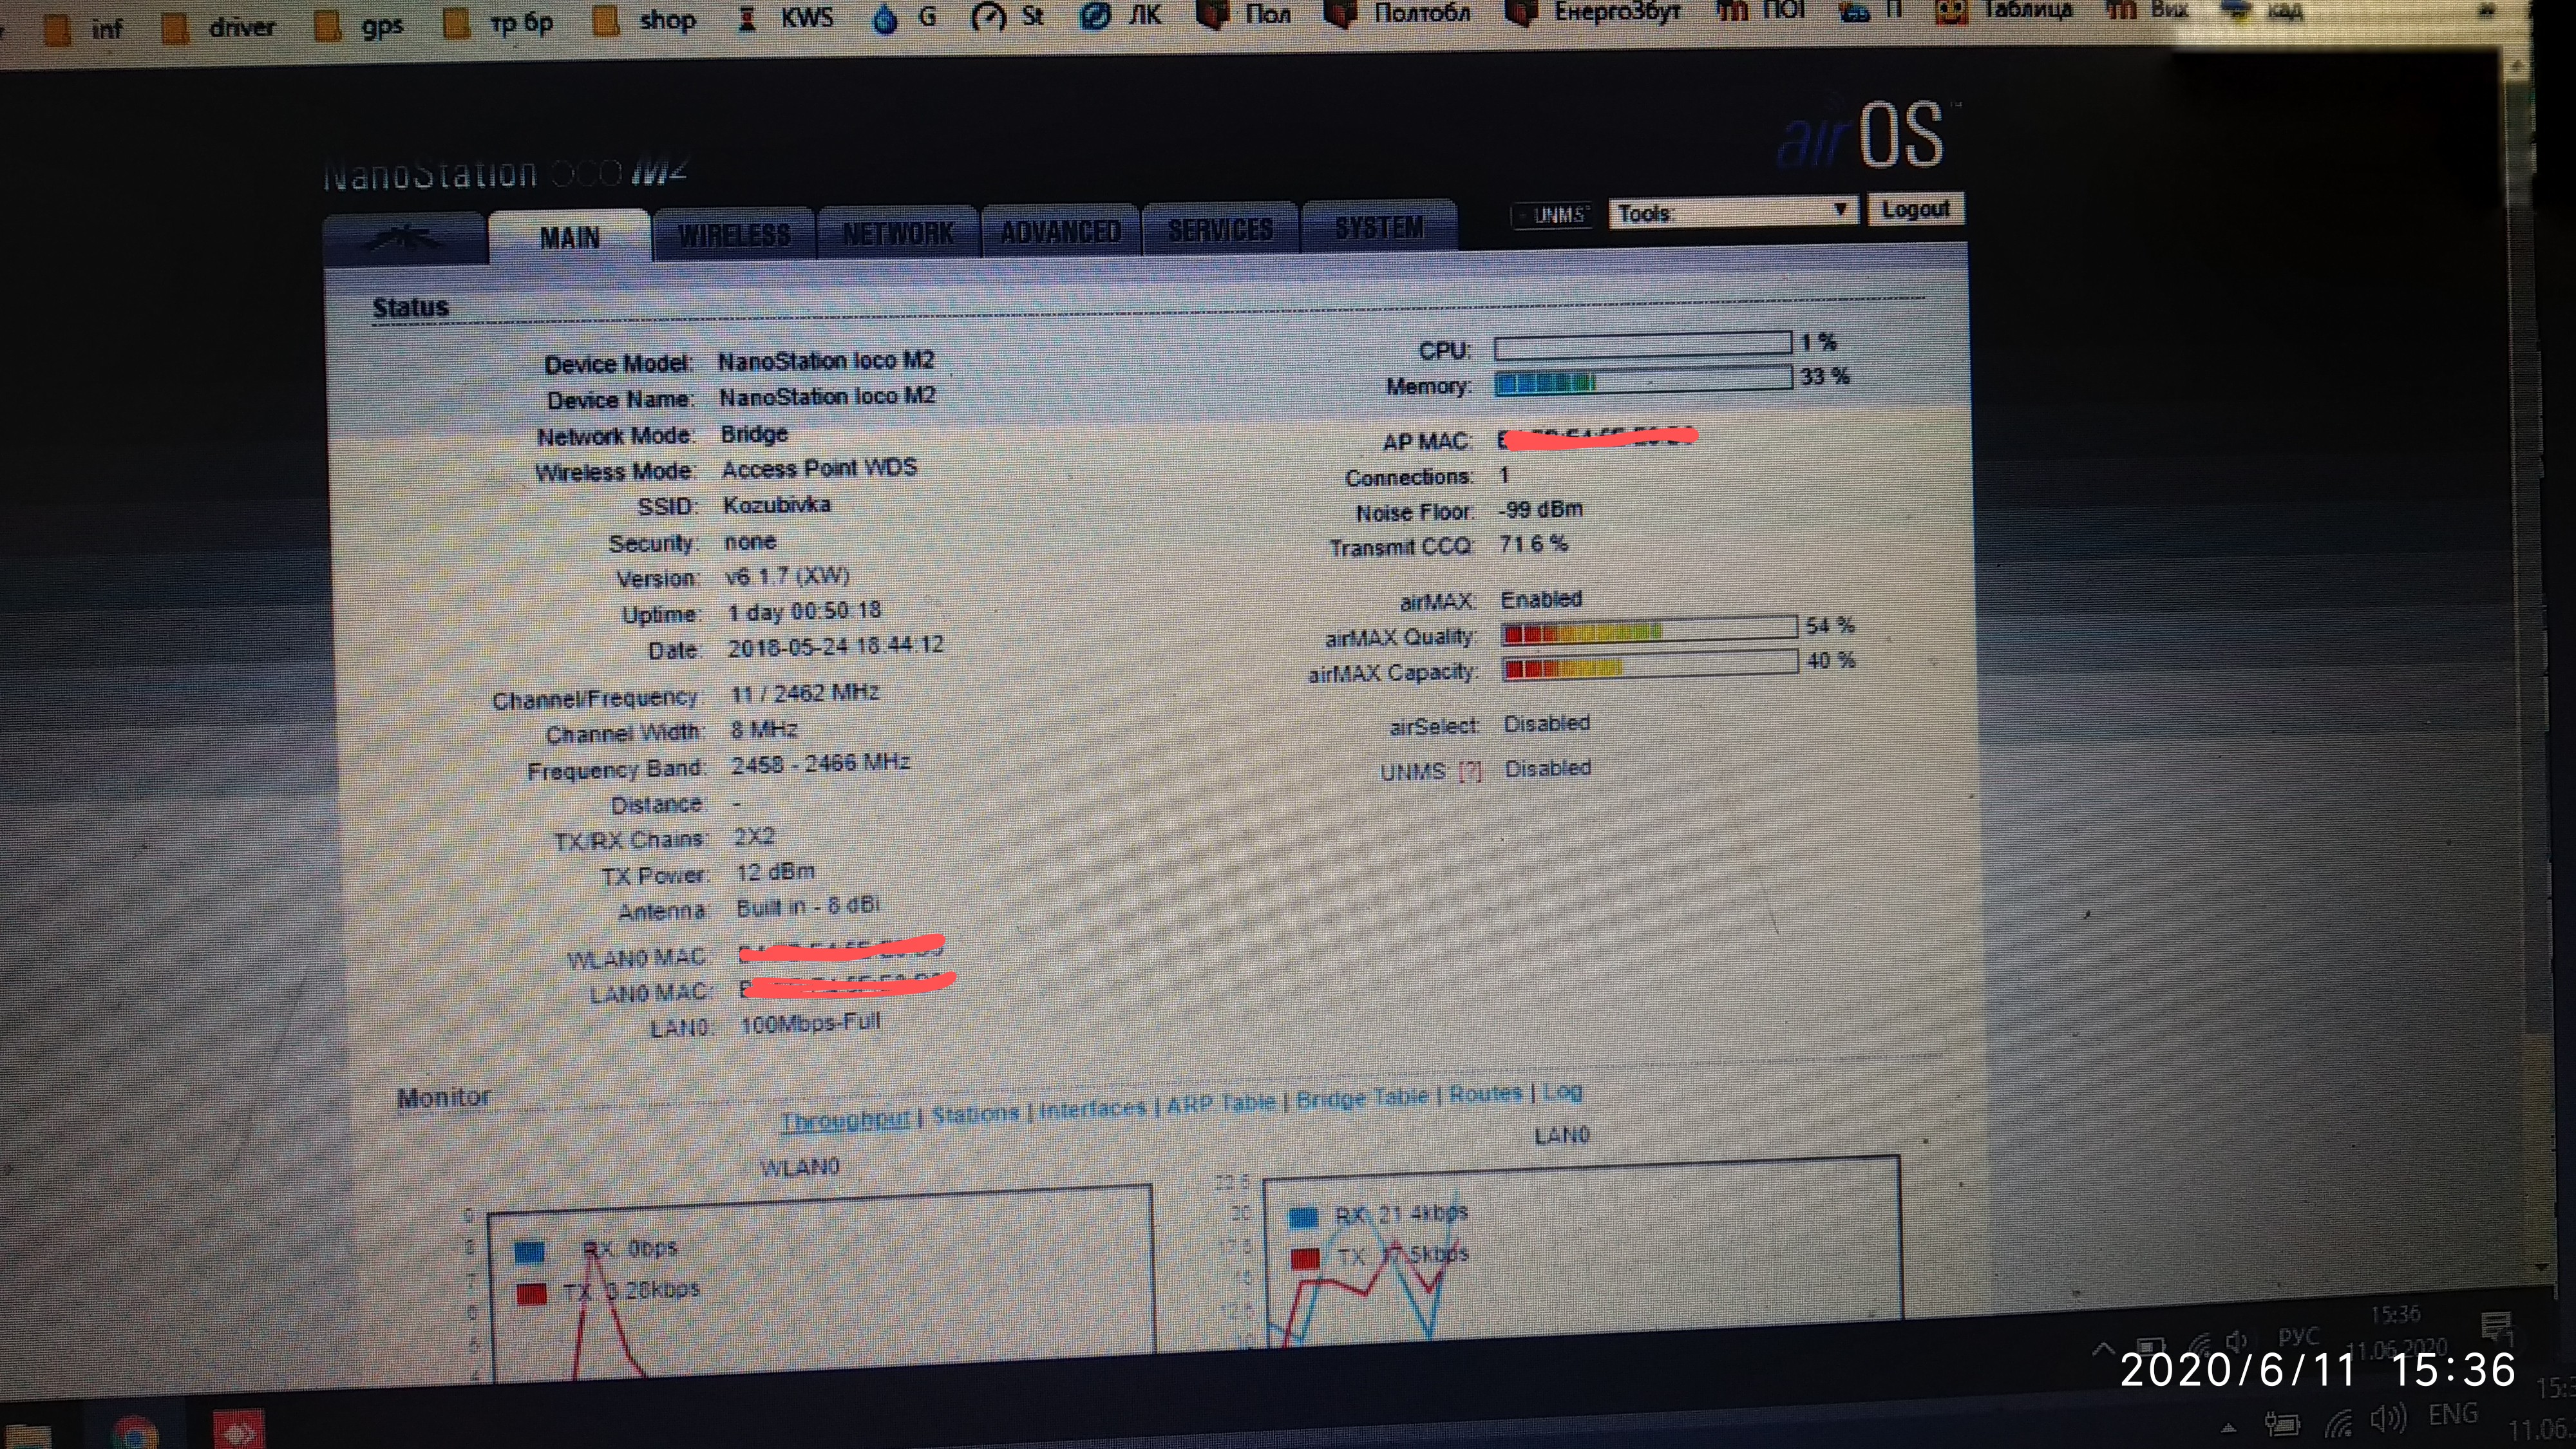
Task: Click the Noise Floor value -99 dBm
Action: click(1541, 509)
